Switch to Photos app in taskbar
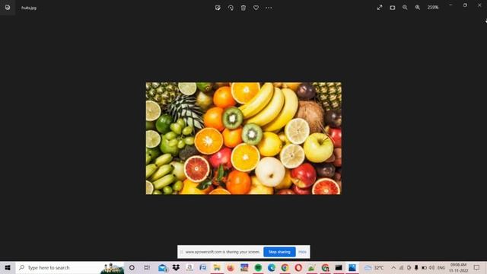The width and height of the screenshot is (487, 274). 352,267
